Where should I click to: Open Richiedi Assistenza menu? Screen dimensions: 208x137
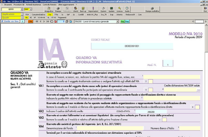[33, 5]
